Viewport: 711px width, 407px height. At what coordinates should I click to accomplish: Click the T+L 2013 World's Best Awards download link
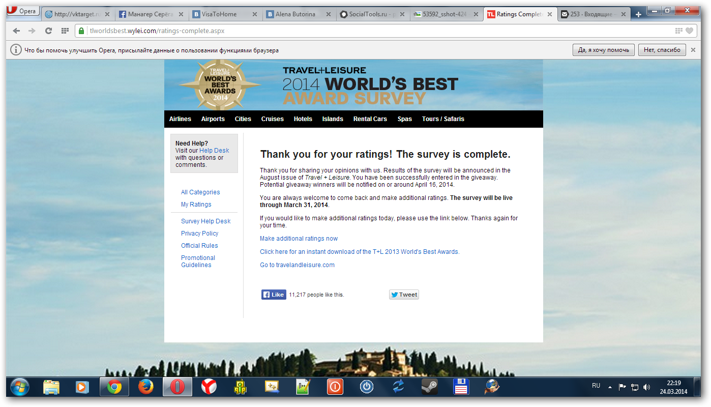[360, 252]
